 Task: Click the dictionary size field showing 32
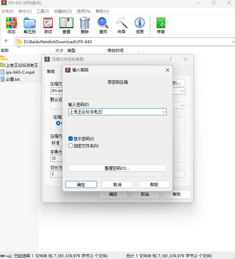click(x=56, y=158)
